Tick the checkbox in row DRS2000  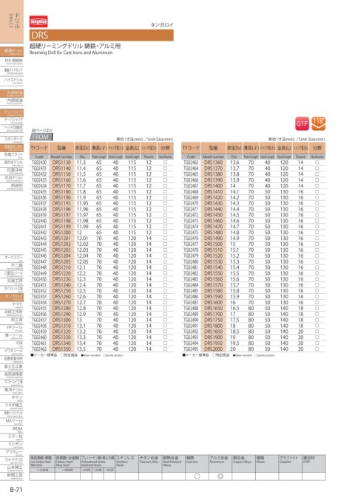tap(317, 349)
